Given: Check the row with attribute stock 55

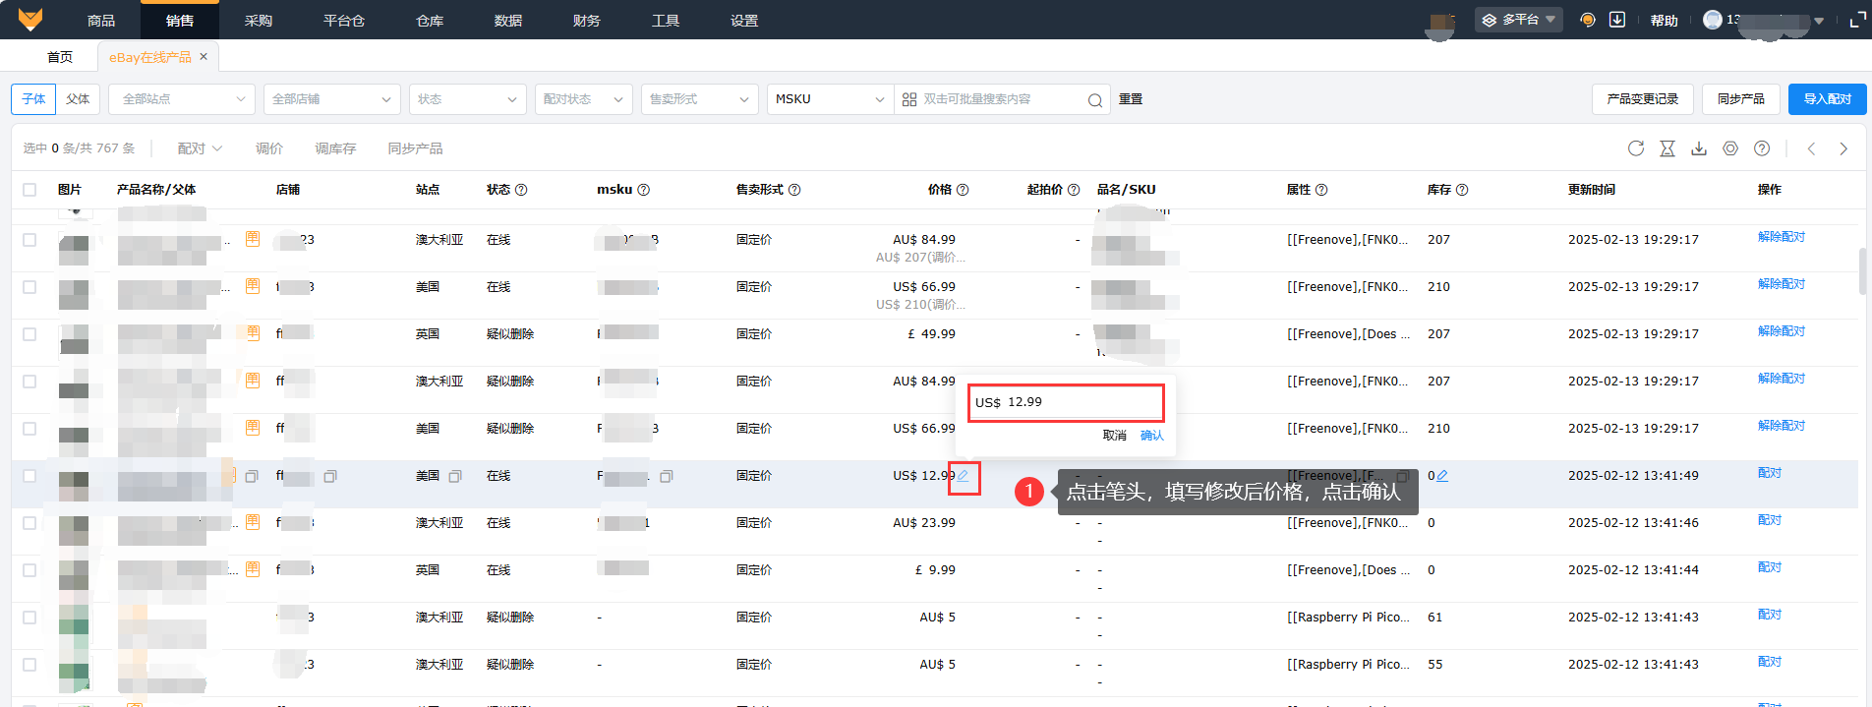Looking at the screenshot, I should pyautogui.click(x=29, y=665).
